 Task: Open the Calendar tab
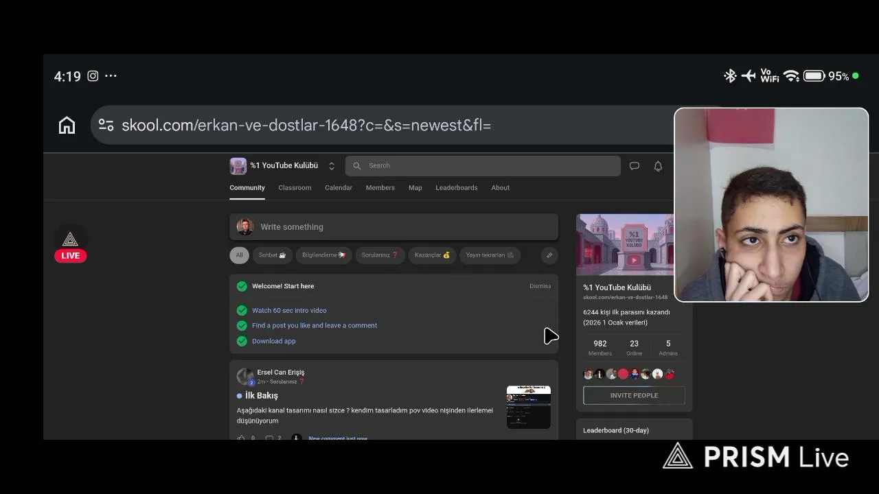pyautogui.click(x=339, y=188)
